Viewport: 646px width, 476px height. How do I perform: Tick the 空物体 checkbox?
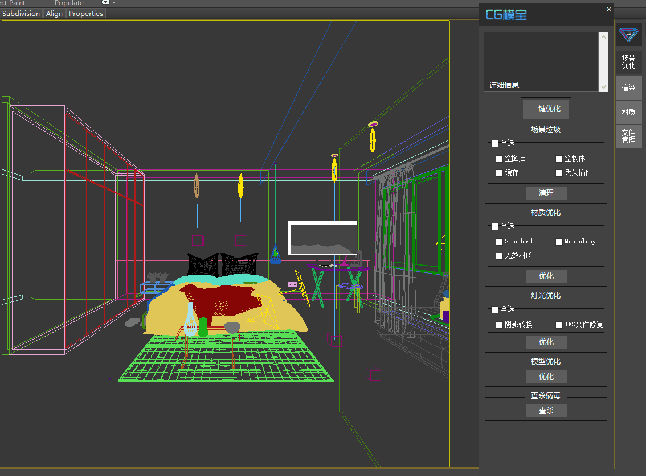tap(559, 159)
